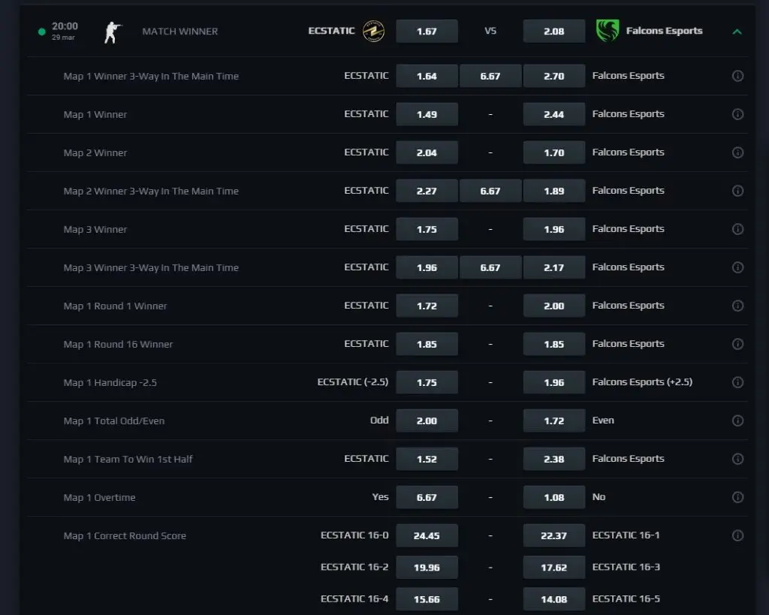Select Falcons 1.89 in Map 2 3-Way
Image resolution: width=769 pixels, height=615 pixels.
(553, 191)
